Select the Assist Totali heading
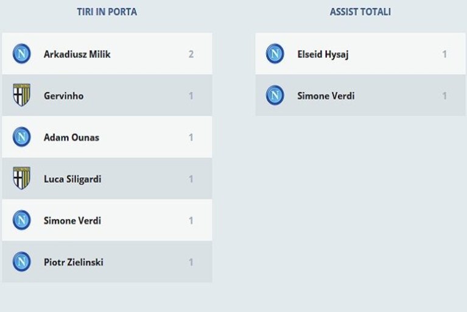467x312 pixels. (x=360, y=12)
